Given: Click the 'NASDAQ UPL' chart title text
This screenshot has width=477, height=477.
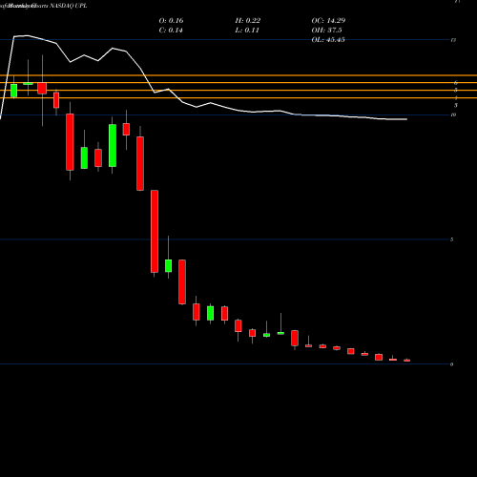Looking at the screenshot, I should pyautogui.click(x=69, y=6).
